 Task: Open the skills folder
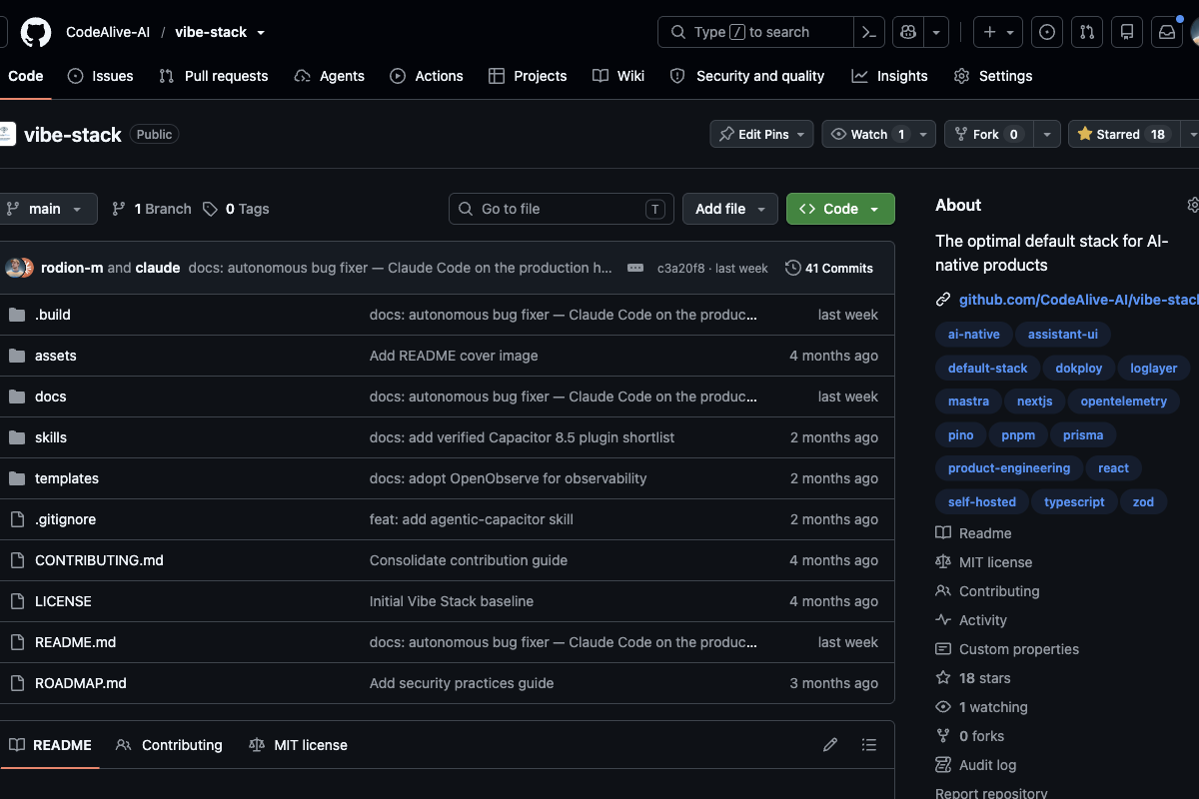(x=51, y=437)
